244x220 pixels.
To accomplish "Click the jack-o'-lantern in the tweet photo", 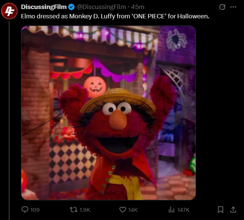I will (x=95, y=85).
